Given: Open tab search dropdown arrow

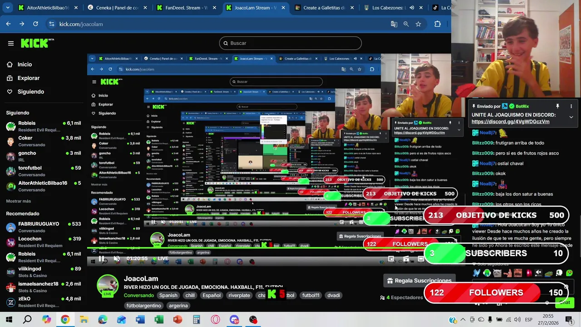Looking at the screenshot, I should coord(7,8).
